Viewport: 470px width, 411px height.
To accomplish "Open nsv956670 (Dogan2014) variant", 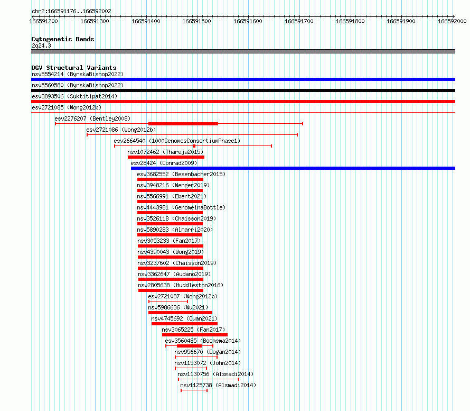I will click(208, 352).
